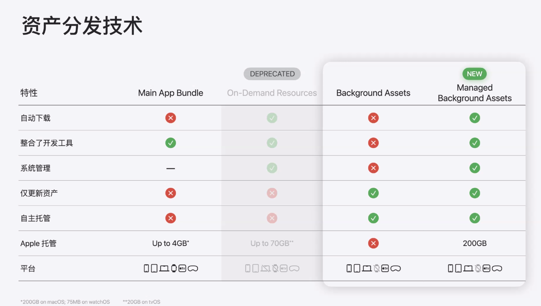The image size is (541, 306).
Task: Click the Apple Watch icon in Main App Bundle platforms
Action: [x=174, y=268]
